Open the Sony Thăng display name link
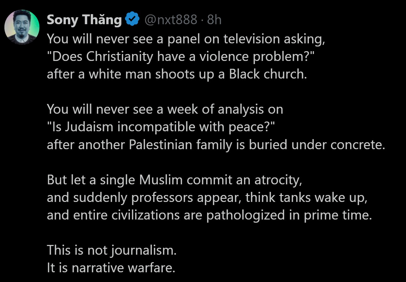The image size is (406, 282). point(84,20)
